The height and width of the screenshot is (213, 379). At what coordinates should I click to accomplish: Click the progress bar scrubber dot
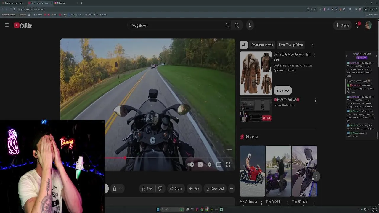click(x=125, y=158)
